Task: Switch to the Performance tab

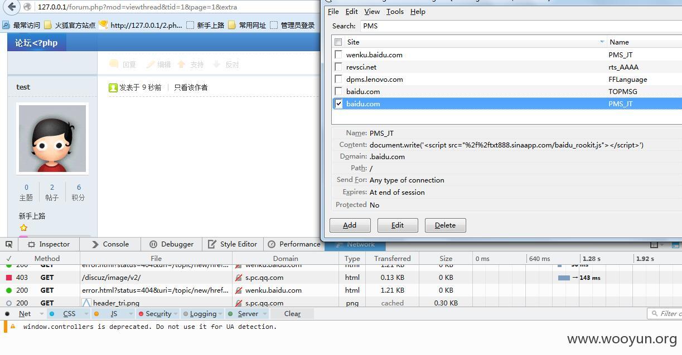Action: point(294,244)
